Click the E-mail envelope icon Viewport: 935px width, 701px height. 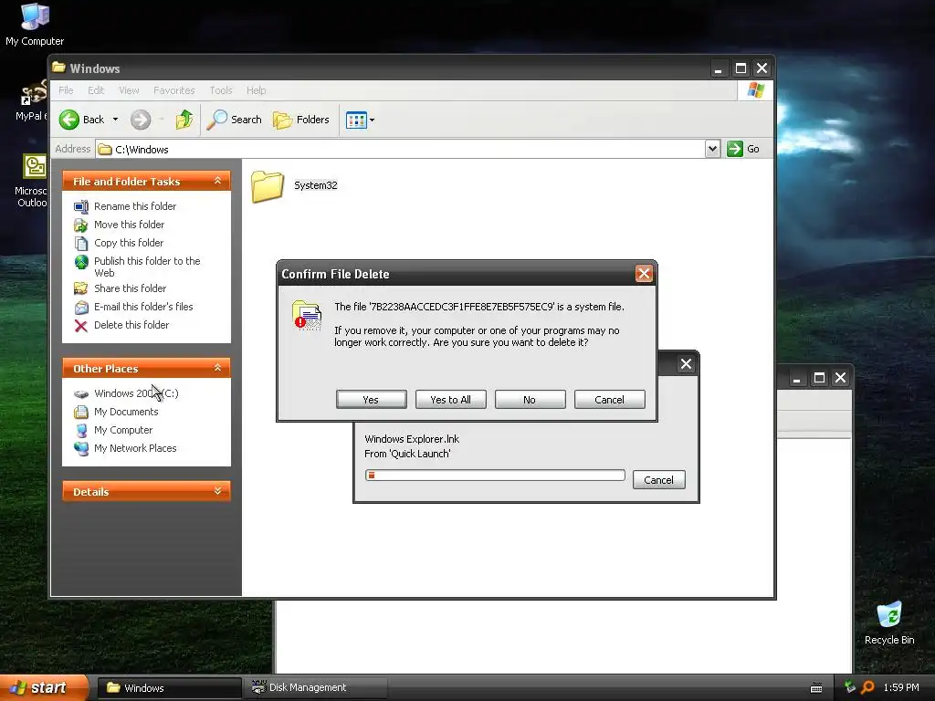coord(81,308)
